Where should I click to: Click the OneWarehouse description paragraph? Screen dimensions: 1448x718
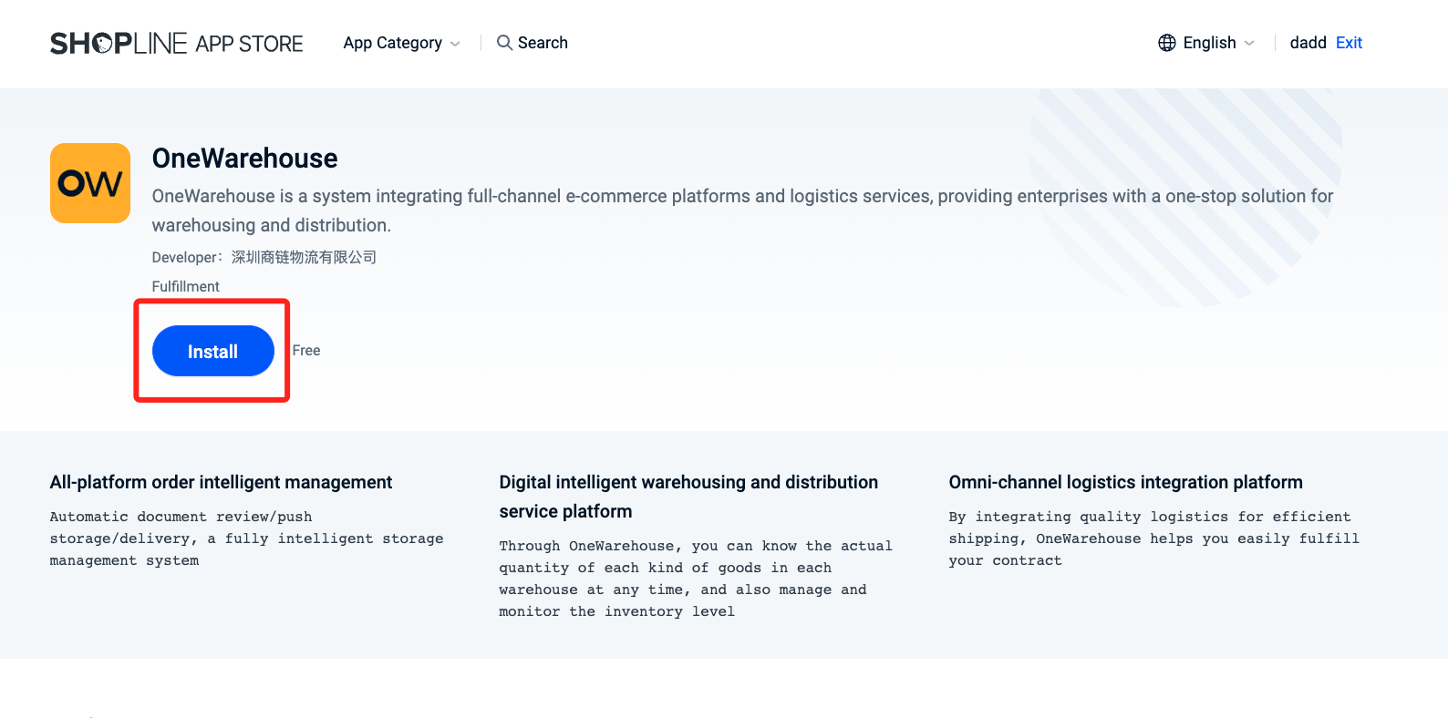742,210
